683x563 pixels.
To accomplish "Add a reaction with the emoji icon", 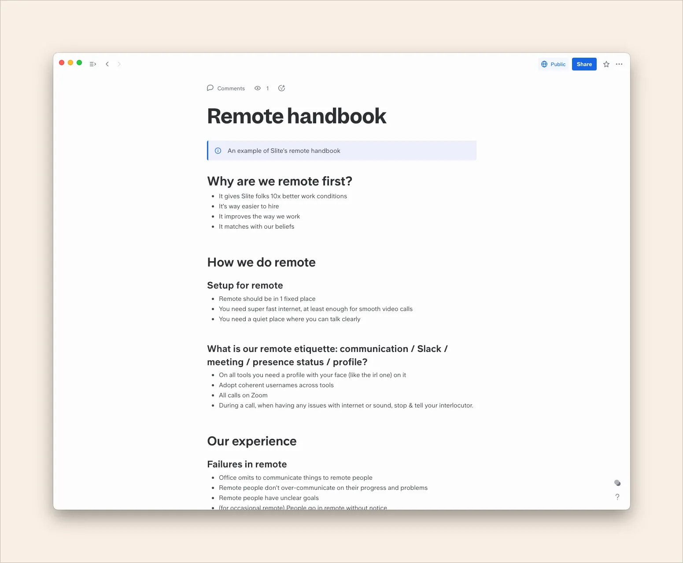I will pos(282,88).
